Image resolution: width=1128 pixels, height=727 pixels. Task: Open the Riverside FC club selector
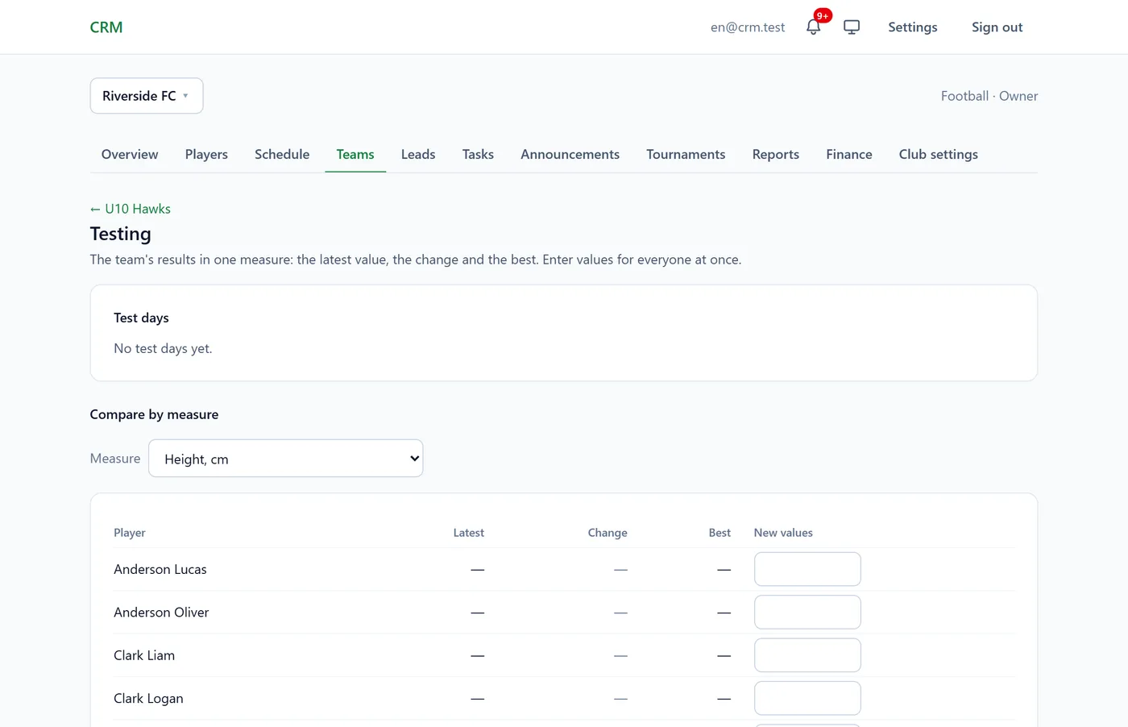pos(147,96)
